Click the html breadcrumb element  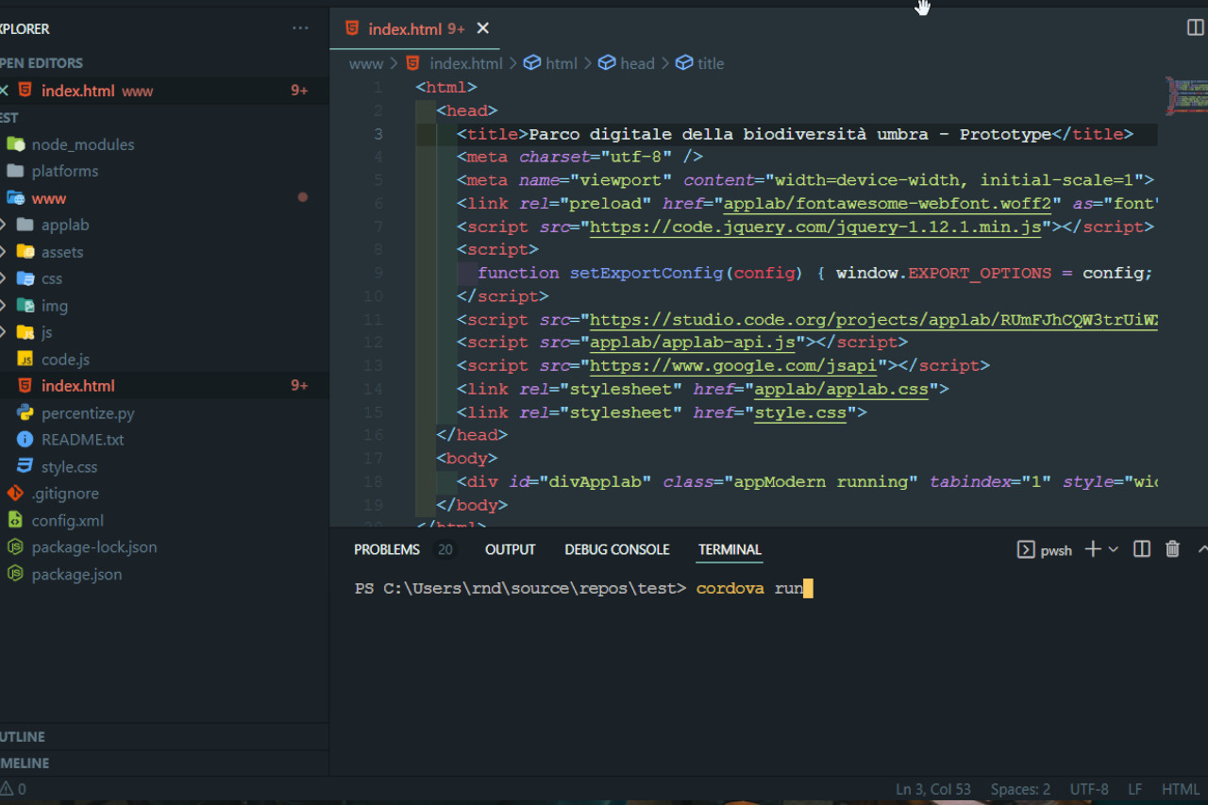pyautogui.click(x=562, y=64)
